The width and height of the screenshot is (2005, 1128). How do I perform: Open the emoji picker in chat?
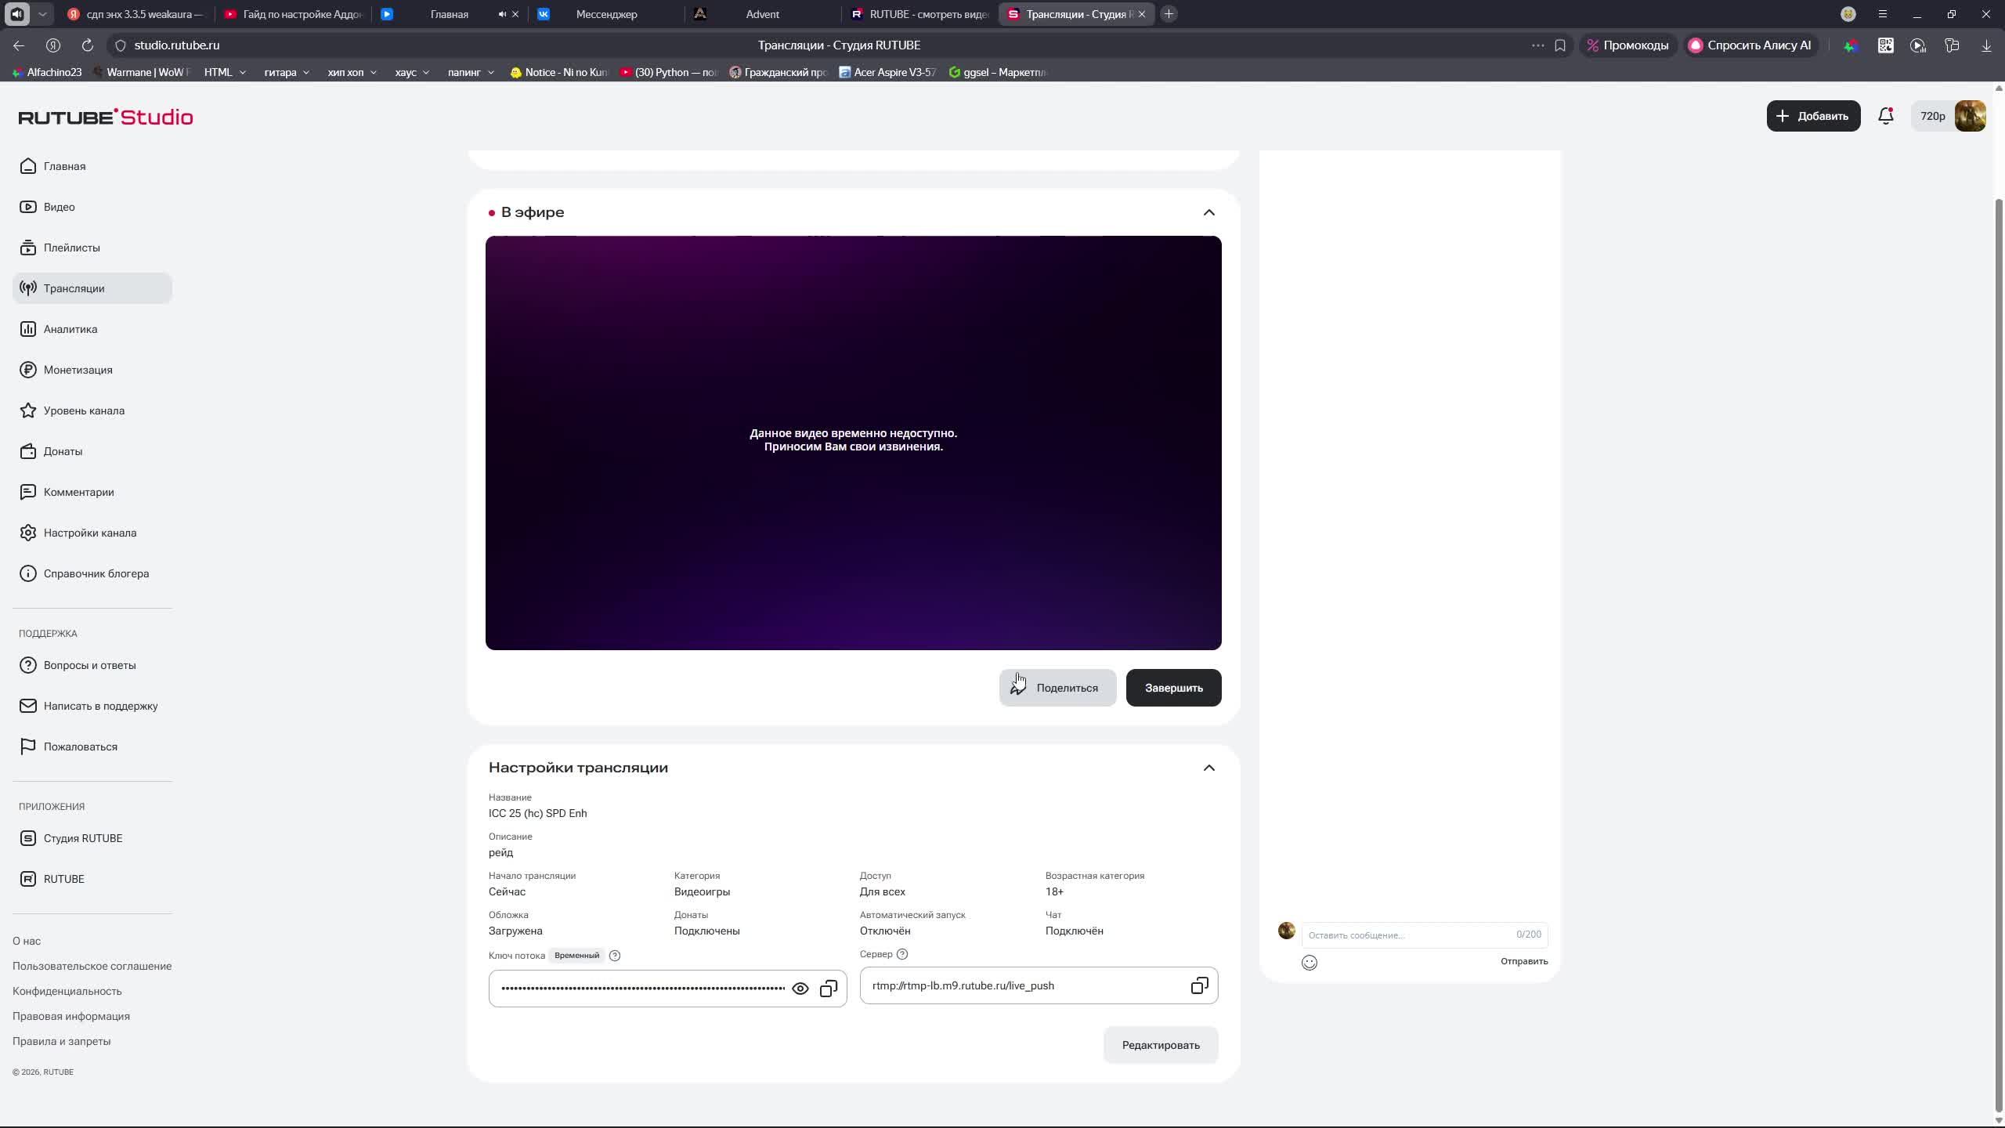(x=1309, y=963)
